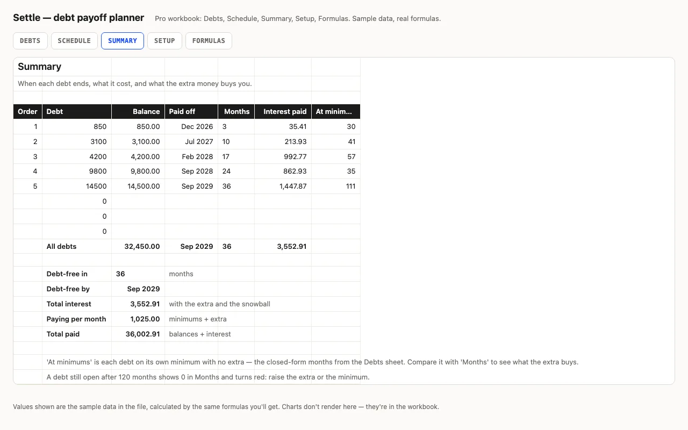This screenshot has height=430, width=688.
Task: Click the 'Debt-free by' label
Action: click(x=77, y=289)
